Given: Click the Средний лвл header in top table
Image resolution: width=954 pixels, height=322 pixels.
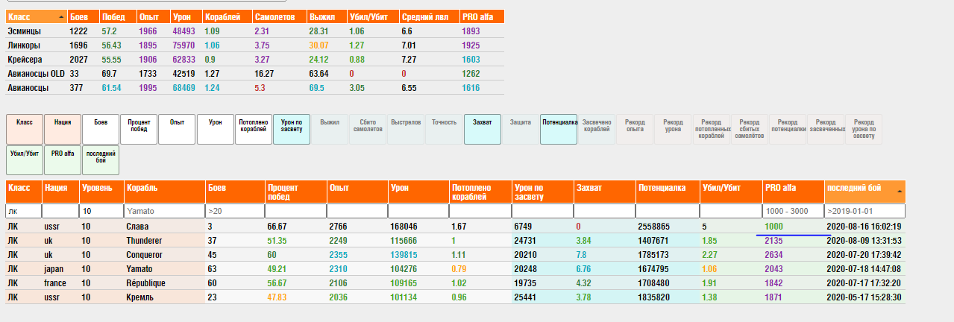Looking at the screenshot, I should pos(428,16).
